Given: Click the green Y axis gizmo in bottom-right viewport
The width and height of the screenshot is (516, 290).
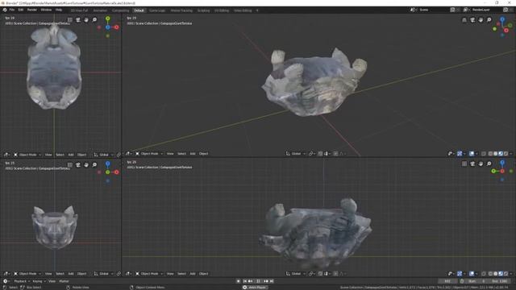Looking at the screenshot, I should coord(493,171).
